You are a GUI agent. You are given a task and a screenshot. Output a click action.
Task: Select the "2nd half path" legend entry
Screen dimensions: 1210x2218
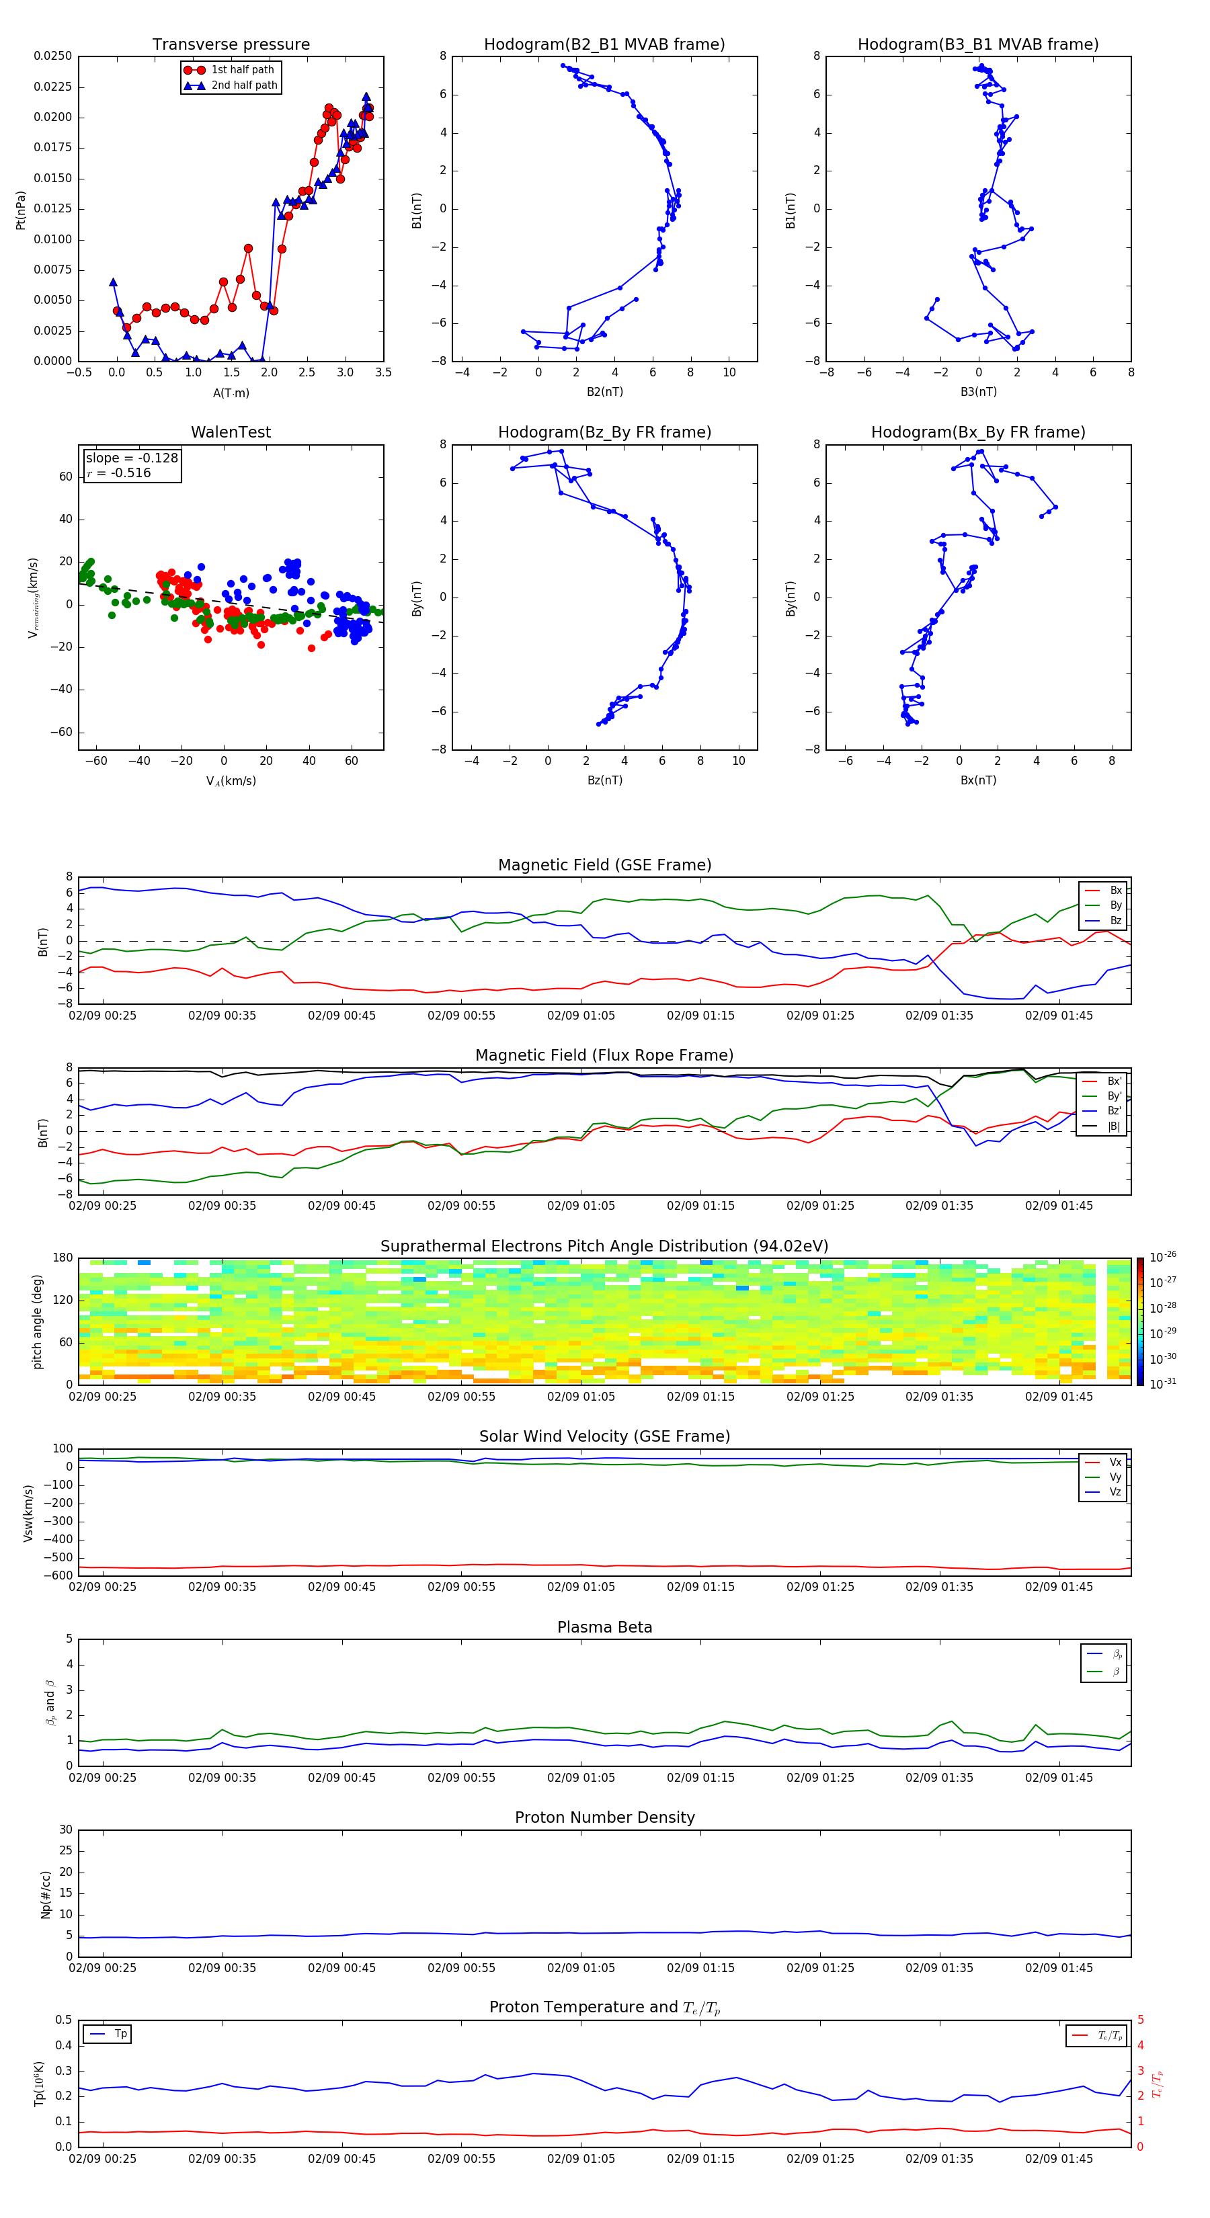[230, 85]
